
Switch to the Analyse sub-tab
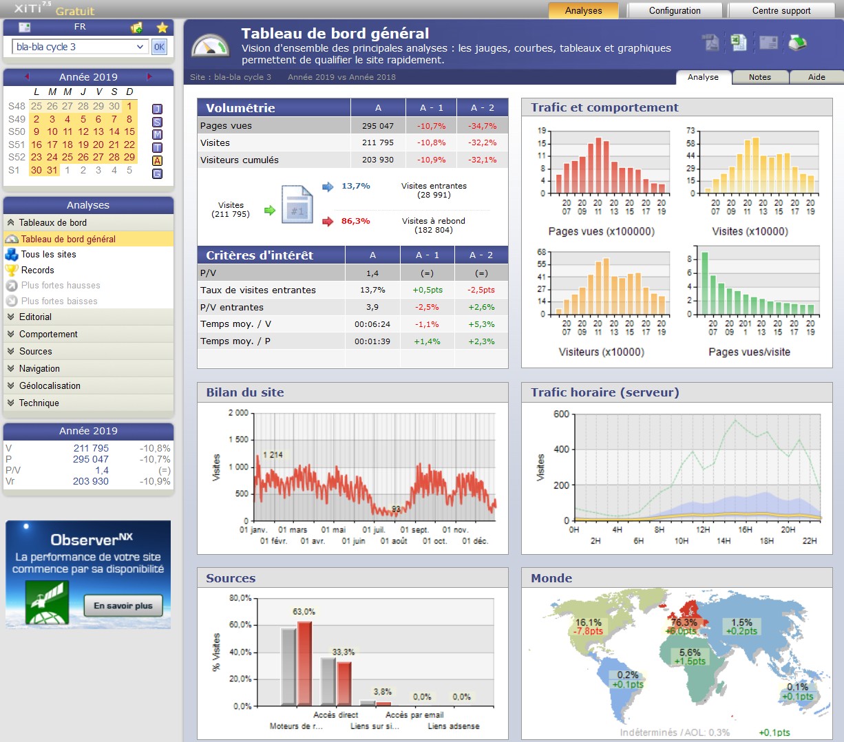click(x=703, y=77)
